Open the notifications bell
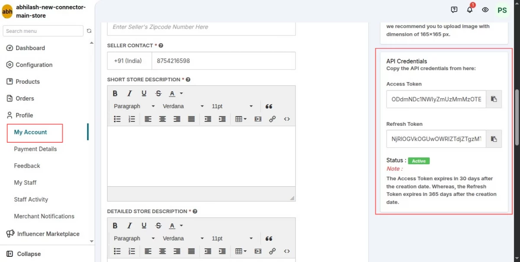Screen dimensions: 520x262 coord(470,10)
